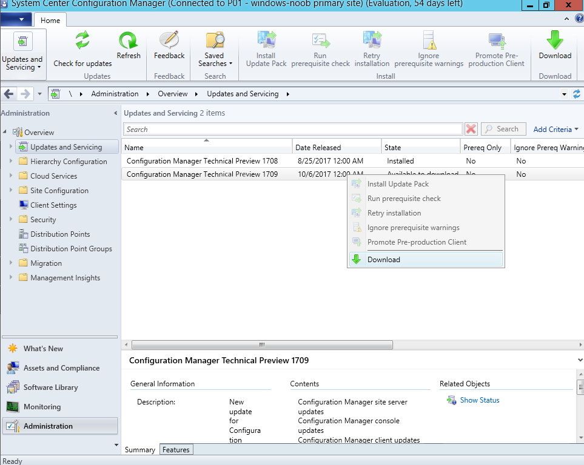The image size is (584, 465).
Task: Click the Overview breadcrumb segment
Action: coord(173,94)
